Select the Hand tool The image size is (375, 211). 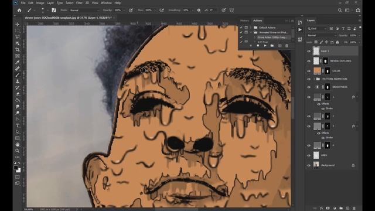click(18, 145)
